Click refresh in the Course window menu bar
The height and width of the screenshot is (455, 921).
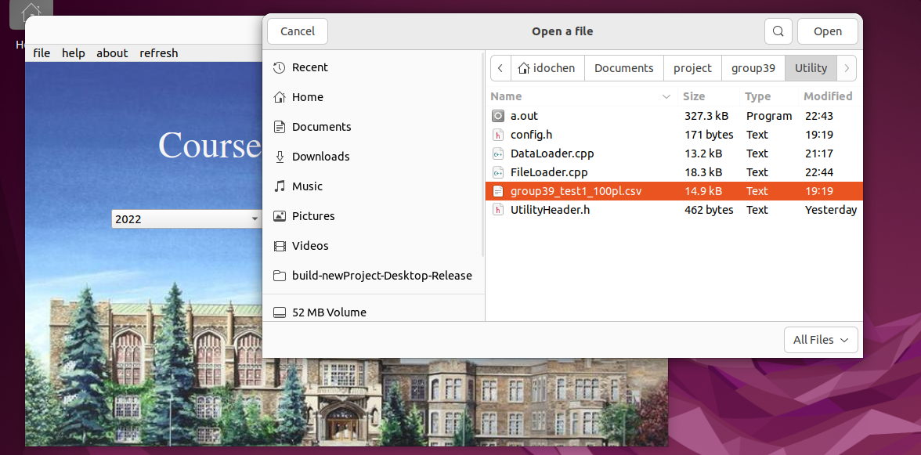(x=158, y=53)
